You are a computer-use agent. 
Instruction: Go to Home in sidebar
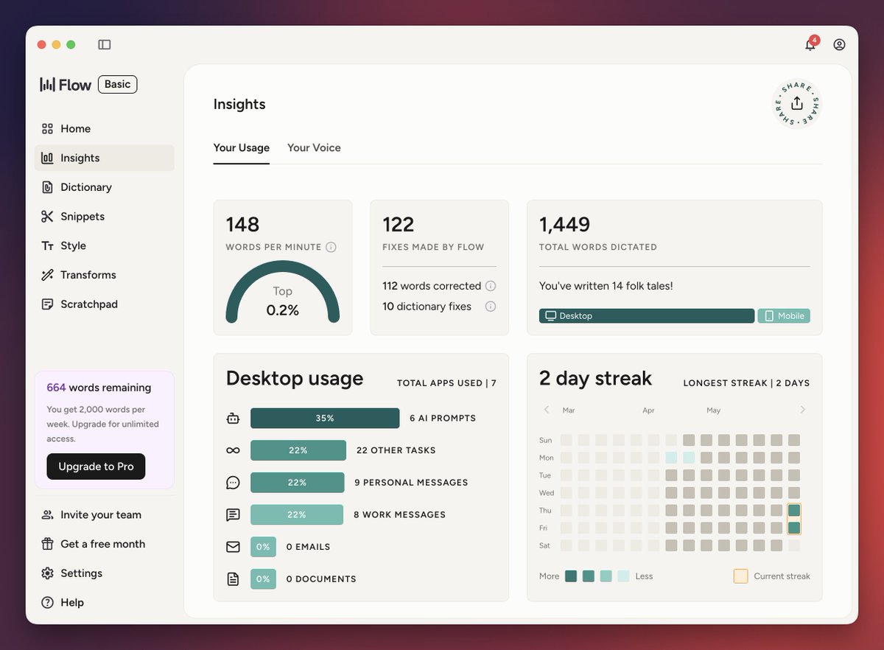tap(104, 128)
